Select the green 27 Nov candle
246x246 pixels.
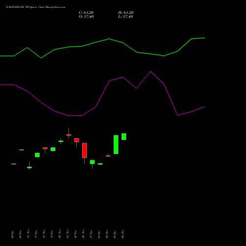click(x=92, y=162)
